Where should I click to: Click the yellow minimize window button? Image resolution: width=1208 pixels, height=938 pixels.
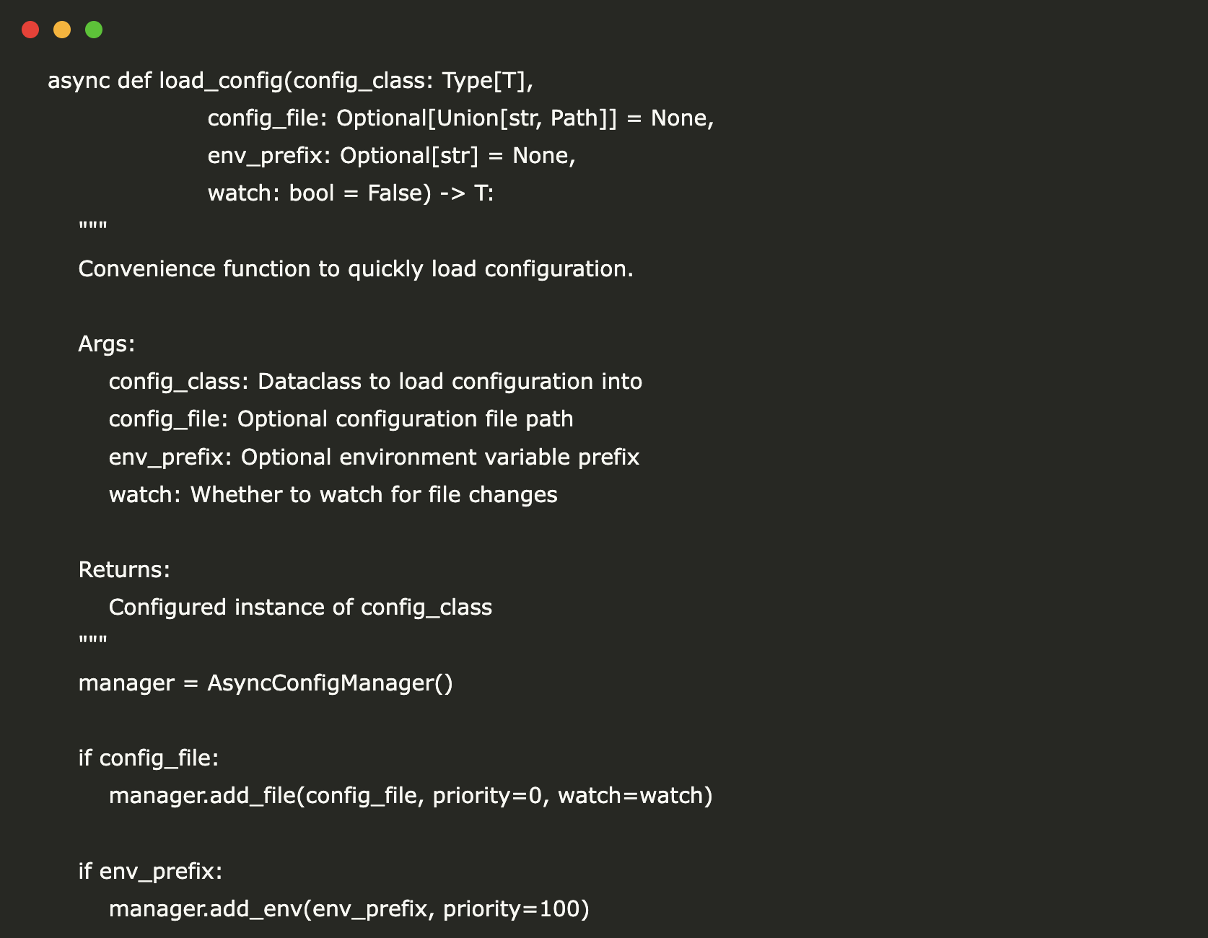pos(62,30)
